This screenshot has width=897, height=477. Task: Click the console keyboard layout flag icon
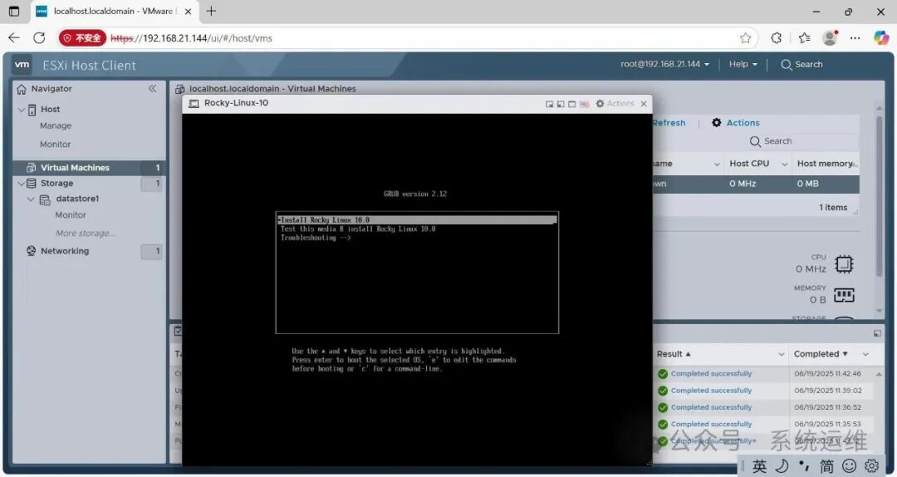coord(584,104)
